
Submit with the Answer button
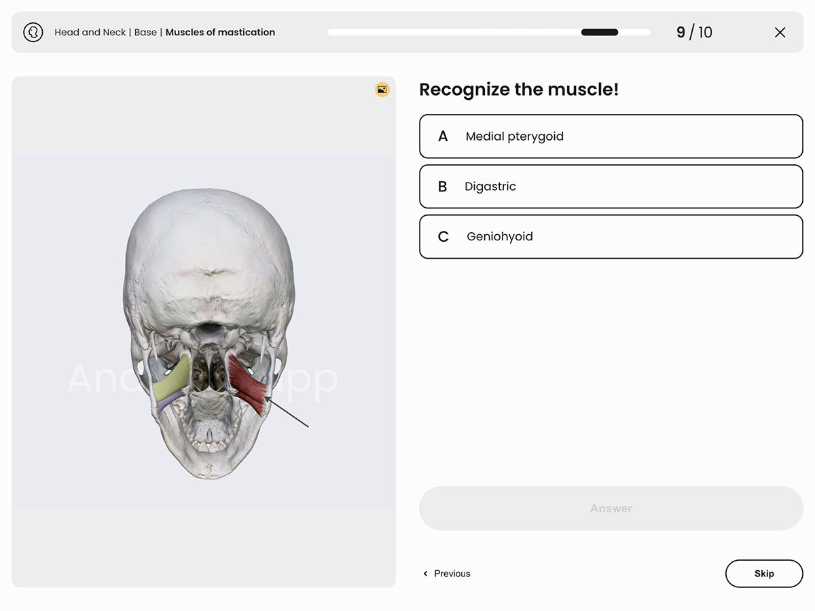point(611,508)
